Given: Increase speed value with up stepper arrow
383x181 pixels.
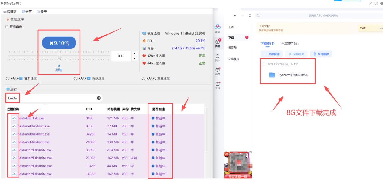Looking at the screenshot, I should [134, 54].
